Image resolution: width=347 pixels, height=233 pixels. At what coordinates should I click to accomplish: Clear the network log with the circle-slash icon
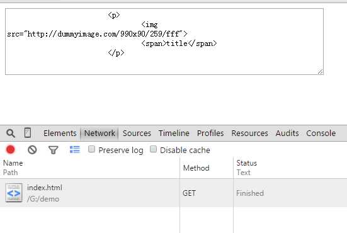[x=32, y=150]
